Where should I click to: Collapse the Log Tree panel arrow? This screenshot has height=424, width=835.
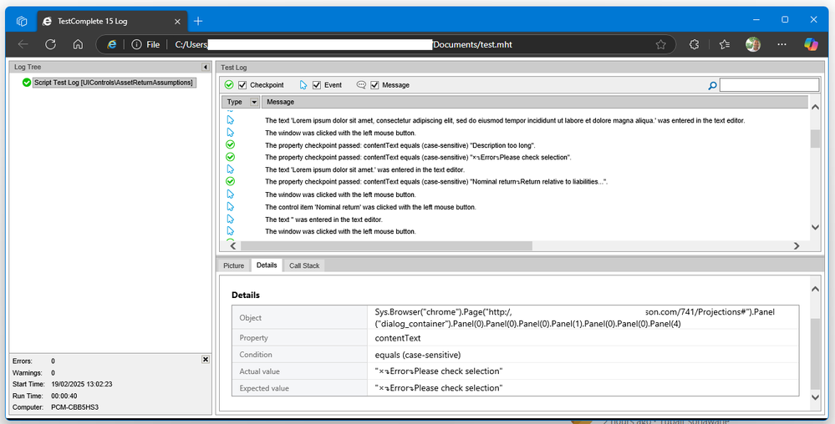click(206, 67)
